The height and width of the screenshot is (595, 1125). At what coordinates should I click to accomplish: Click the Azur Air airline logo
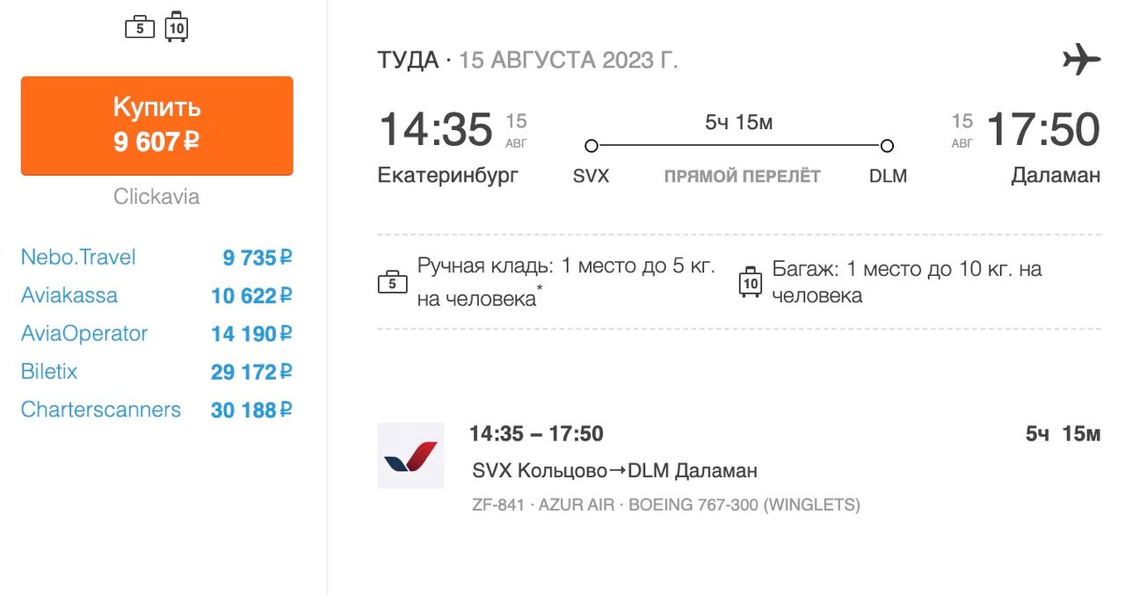click(x=410, y=455)
